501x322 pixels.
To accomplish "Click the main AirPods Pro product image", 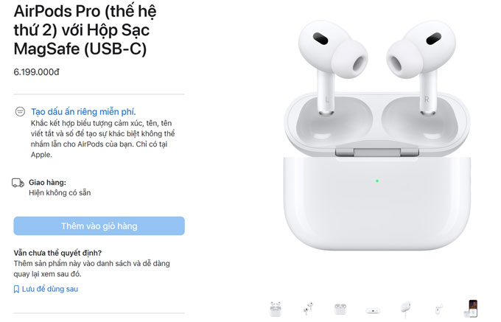I will 377,136.
